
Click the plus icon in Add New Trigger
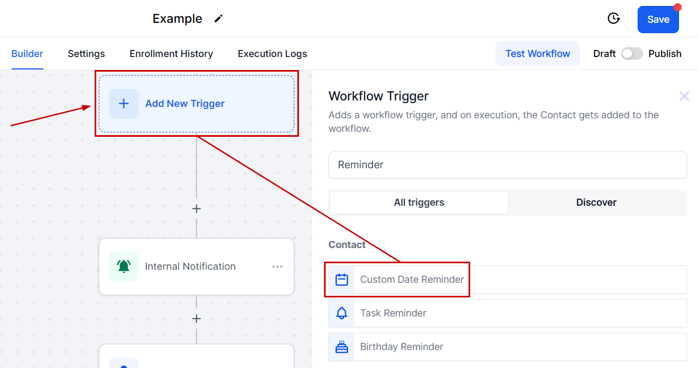pos(124,104)
